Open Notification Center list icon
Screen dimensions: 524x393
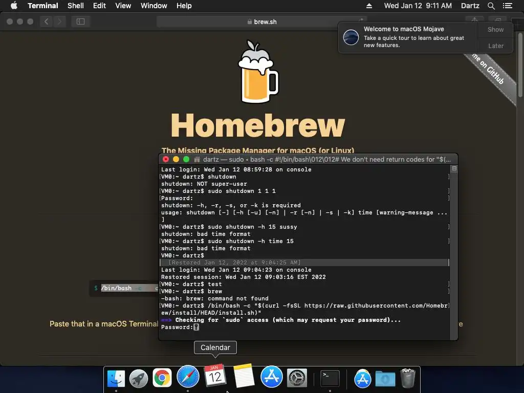click(507, 6)
